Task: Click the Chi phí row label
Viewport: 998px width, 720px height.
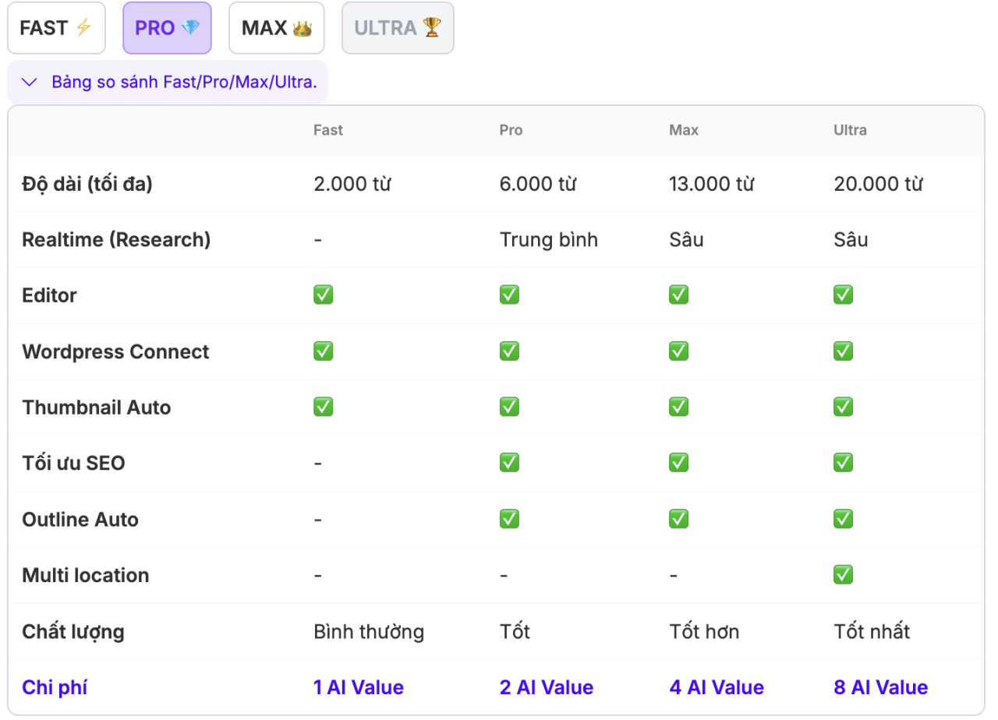Action: click(55, 688)
